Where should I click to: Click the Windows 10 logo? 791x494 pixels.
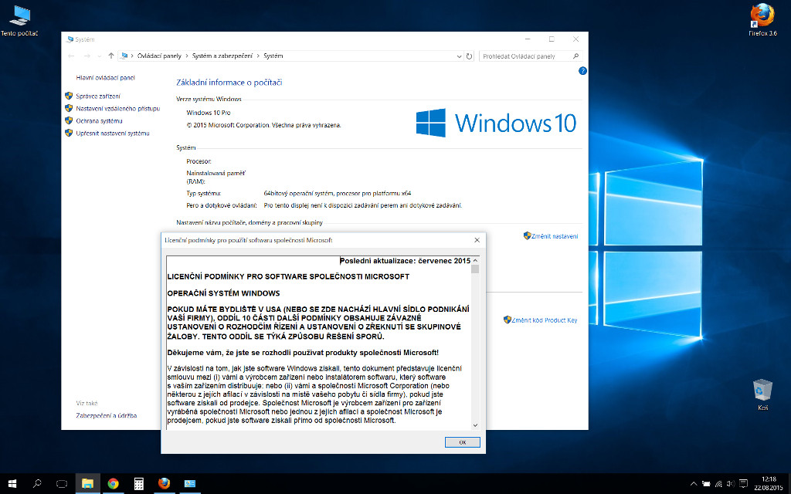[x=496, y=123]
